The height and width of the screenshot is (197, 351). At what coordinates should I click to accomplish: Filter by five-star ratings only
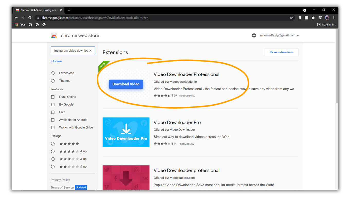[x=53, y=144]
